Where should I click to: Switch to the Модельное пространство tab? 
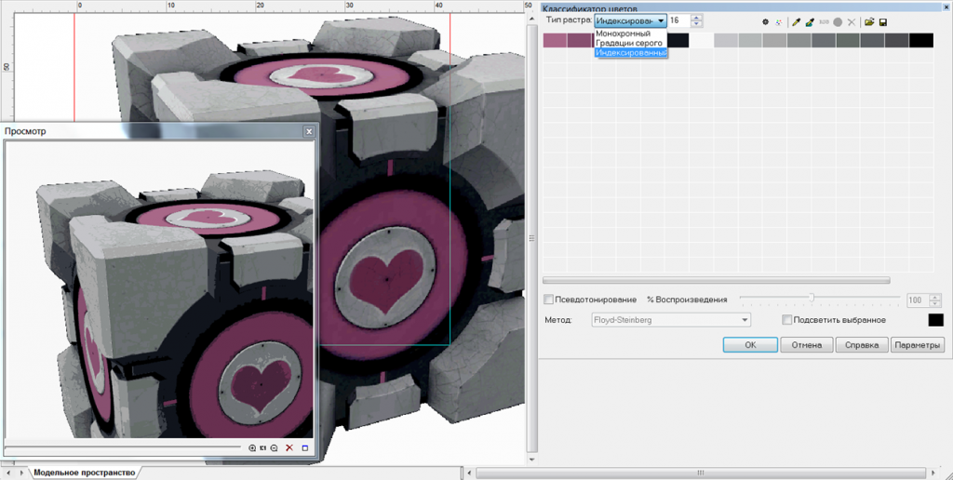pos(84,473)
